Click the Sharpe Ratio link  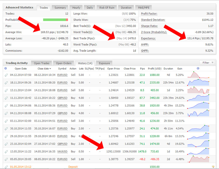pos(149,26)
